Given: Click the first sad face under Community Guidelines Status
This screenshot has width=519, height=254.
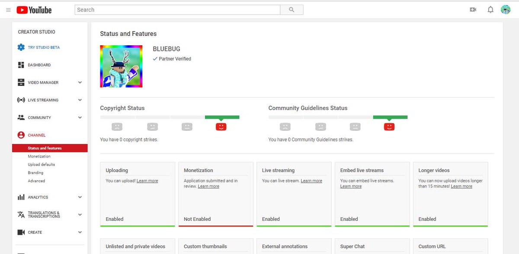Looking at the screenshot, I should pyautogui.click(x=285, y=127).
